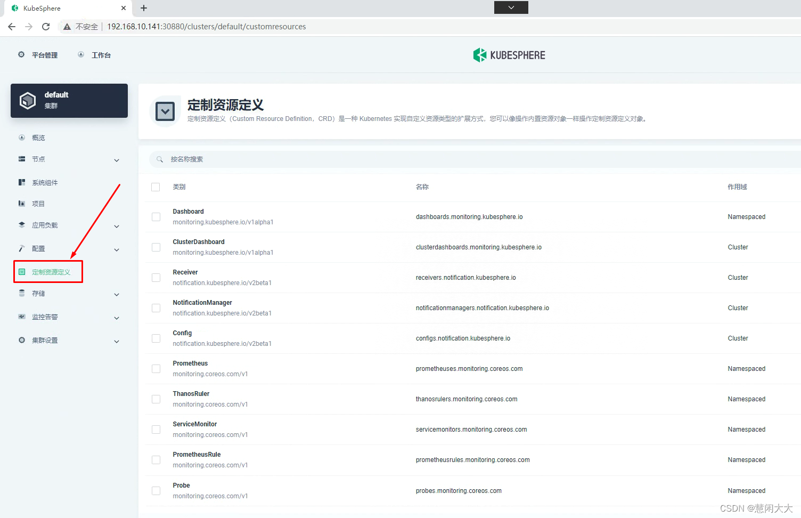The image size is (801, 518).
Task: Click the search magnifier icon
Action: pyautogui.click(x=160, y=159)
